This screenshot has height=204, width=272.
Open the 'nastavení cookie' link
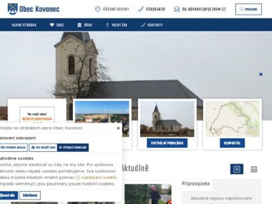click(x=97, y=177)
